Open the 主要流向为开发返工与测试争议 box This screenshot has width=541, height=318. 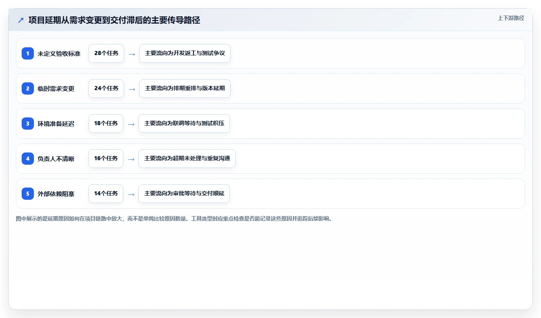coord(185,53)
